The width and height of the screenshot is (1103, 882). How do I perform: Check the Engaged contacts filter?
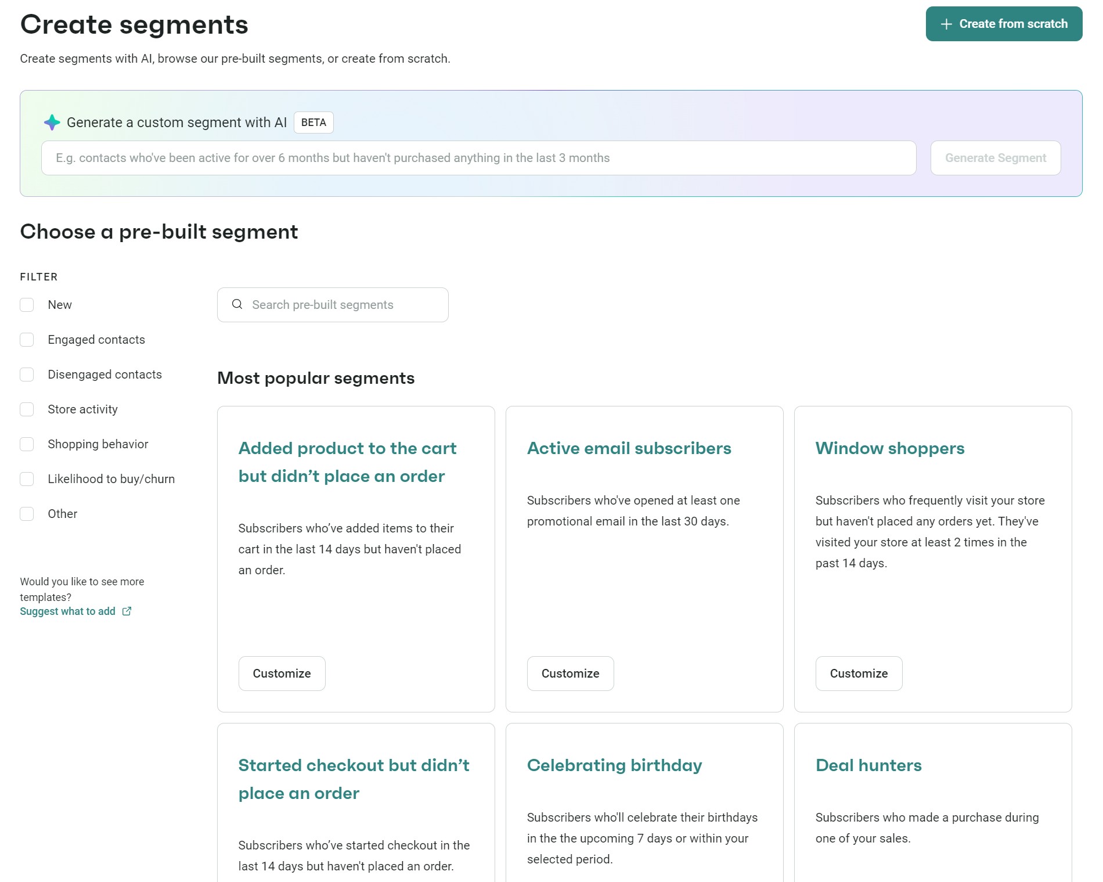tap(27, 339)
